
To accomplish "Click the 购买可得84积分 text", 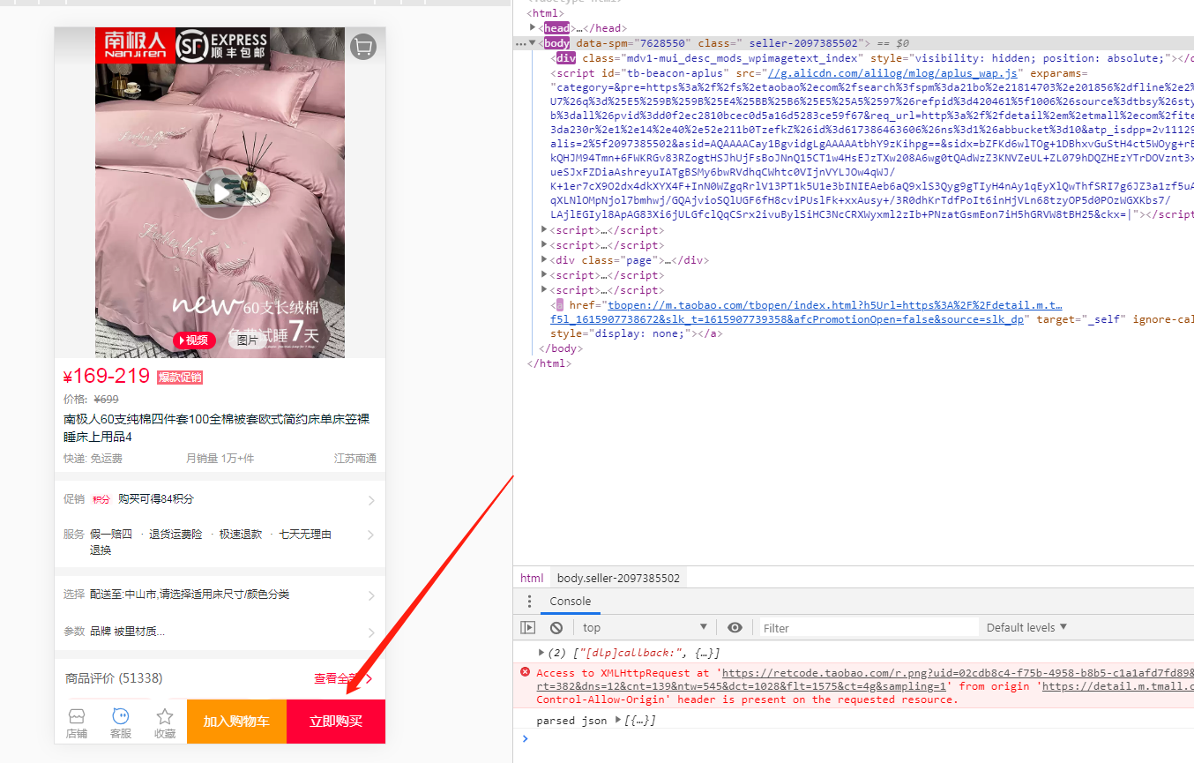I will pos(156,499).
